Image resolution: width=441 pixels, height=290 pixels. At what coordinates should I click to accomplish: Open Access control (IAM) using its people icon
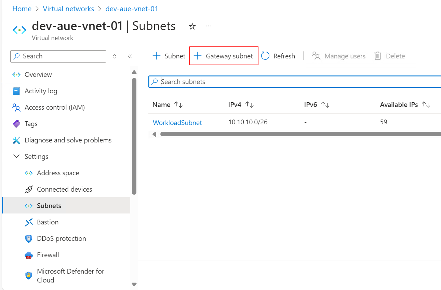tap(16, 107)
